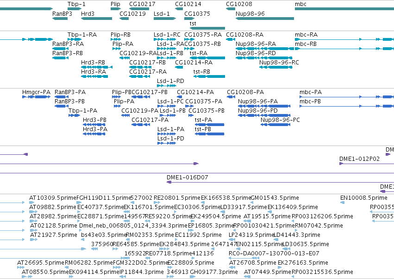Select the CG10214-RA transcript

click(179, 67)
